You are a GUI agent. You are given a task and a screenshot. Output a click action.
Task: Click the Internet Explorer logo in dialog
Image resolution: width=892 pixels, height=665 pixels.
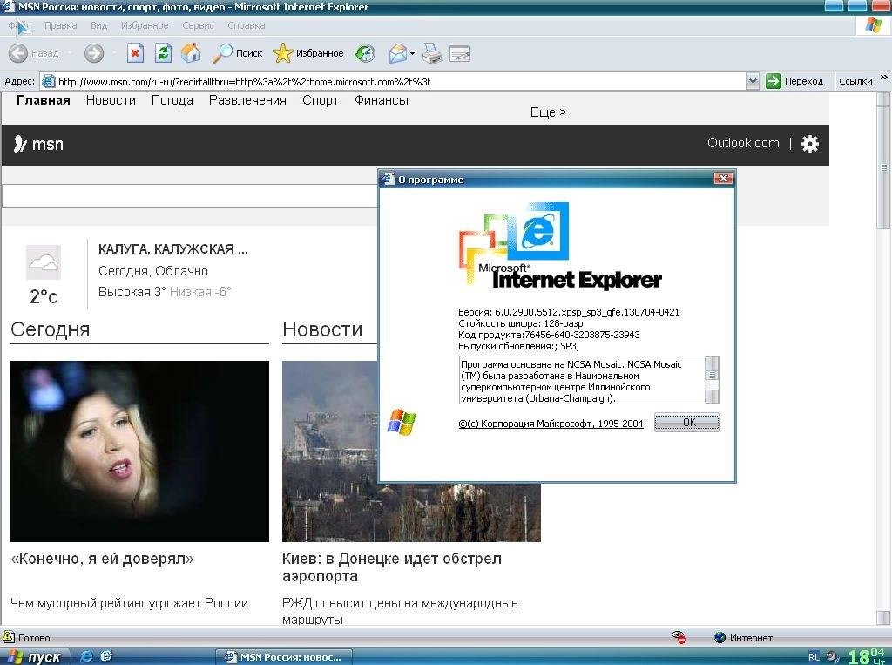(559, 246)
